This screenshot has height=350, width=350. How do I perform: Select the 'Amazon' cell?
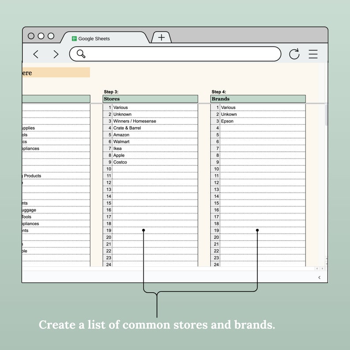155,135
